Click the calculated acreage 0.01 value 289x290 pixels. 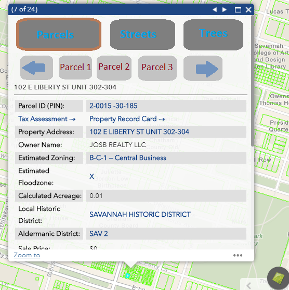click(x=96, y=196)
